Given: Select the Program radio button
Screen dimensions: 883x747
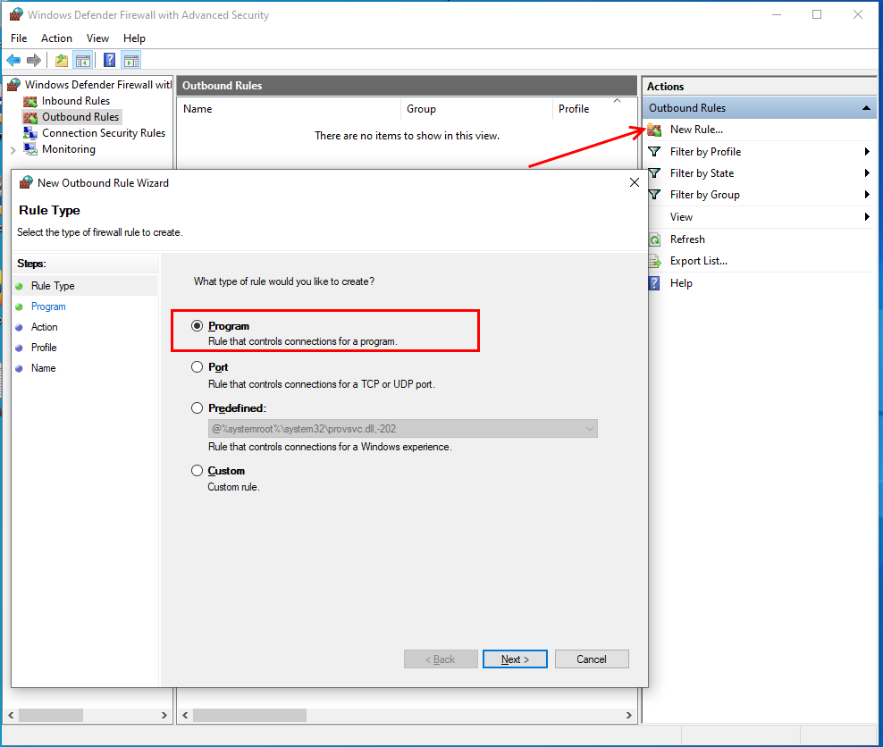Looking at the screenshot, I should (198, 326).
